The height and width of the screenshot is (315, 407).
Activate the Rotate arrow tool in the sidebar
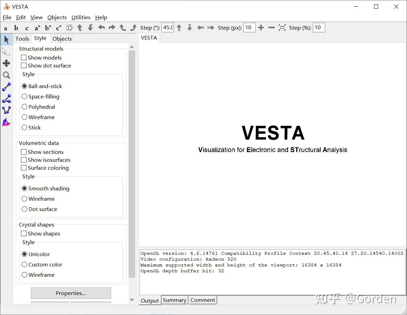point(7,40)
